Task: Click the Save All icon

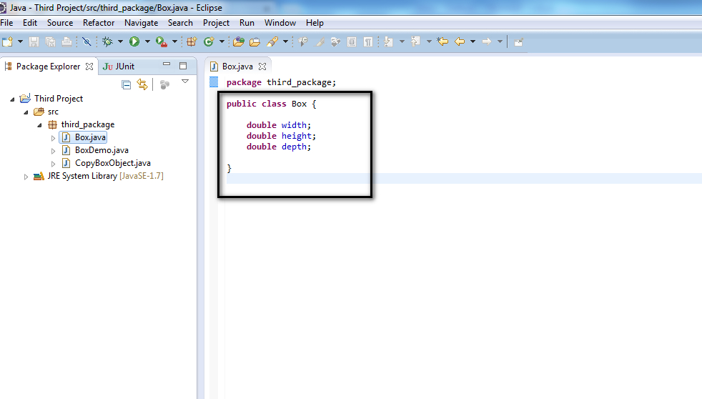Action: [50, 41]
